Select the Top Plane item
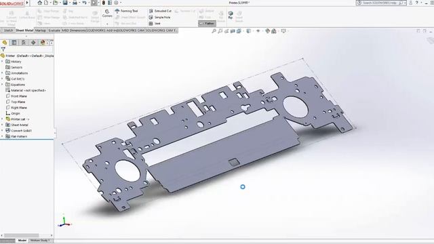The image size is (434, 244). [x=18, y=102]
